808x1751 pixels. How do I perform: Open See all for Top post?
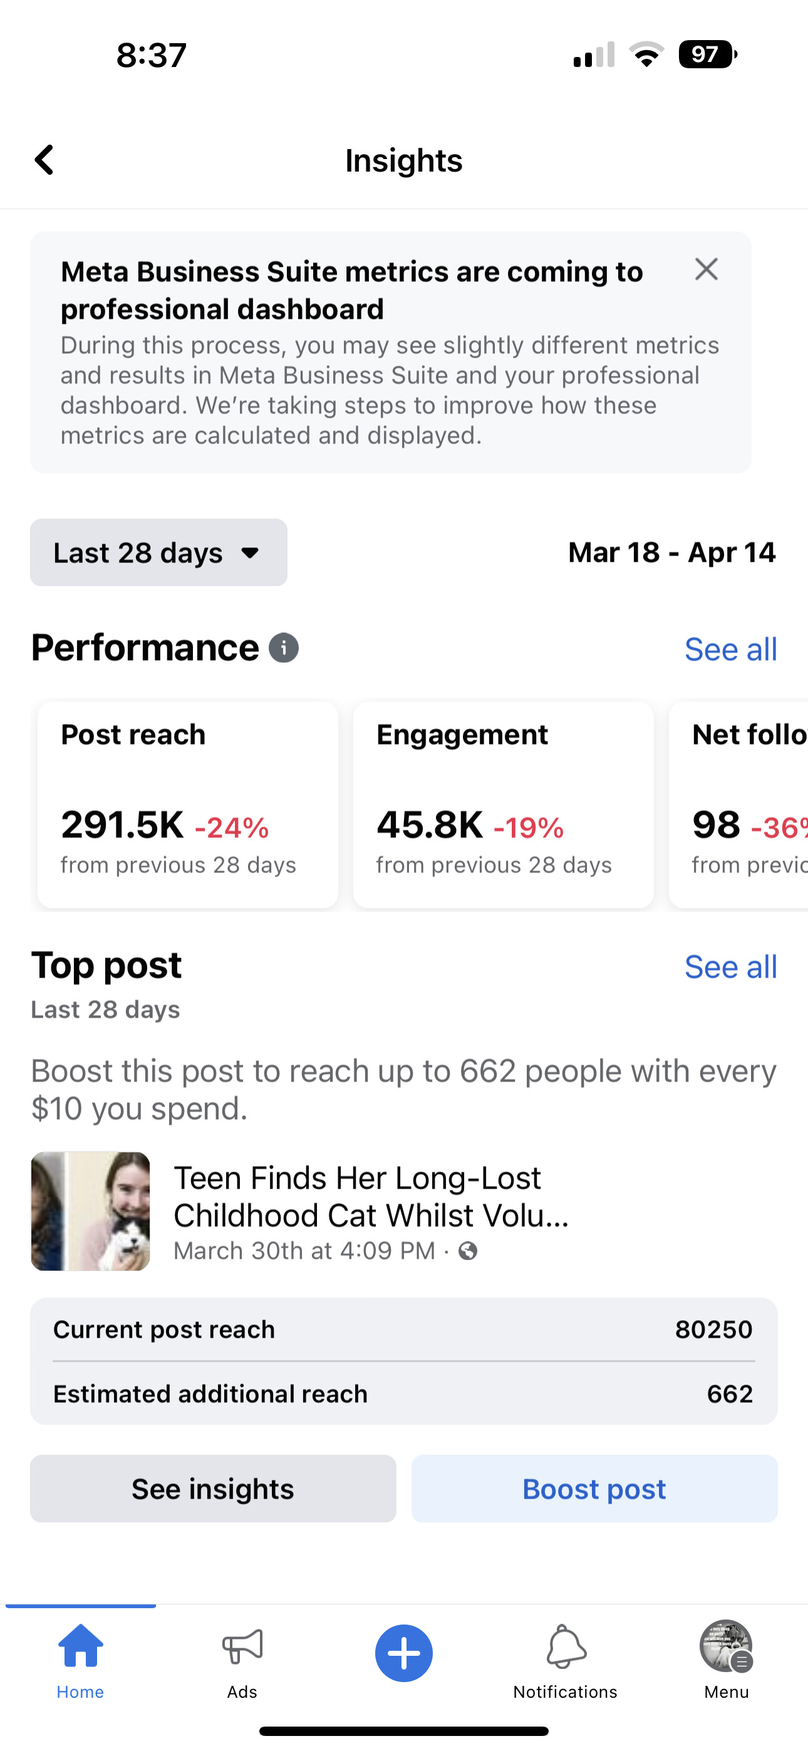click(x=730, y=966)
